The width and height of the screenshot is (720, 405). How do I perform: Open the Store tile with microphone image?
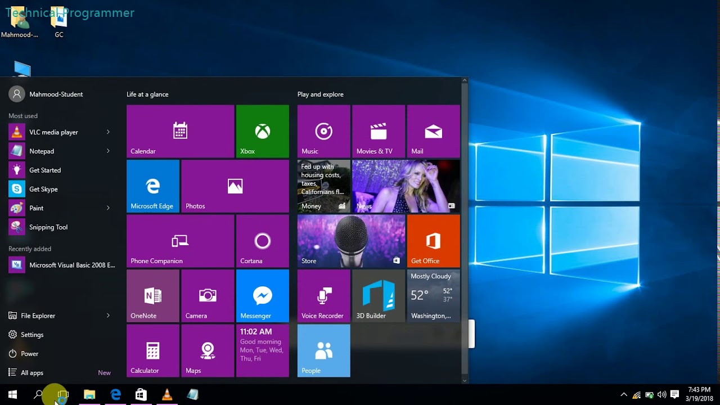click(x=351, y=241)
